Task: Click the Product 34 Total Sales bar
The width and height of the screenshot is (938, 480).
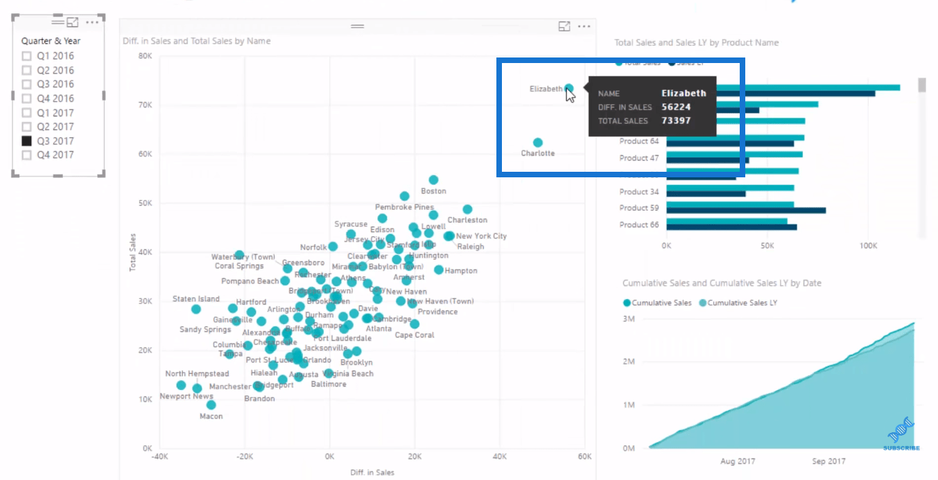Action: tap(730, 188)
